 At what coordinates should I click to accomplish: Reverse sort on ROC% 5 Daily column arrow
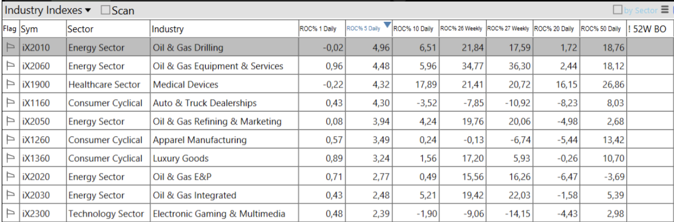[387, 24]
